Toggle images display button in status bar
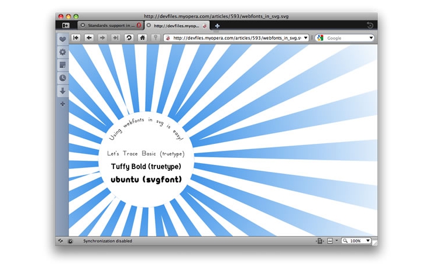 pyautogui.click(x=329, y=241)
